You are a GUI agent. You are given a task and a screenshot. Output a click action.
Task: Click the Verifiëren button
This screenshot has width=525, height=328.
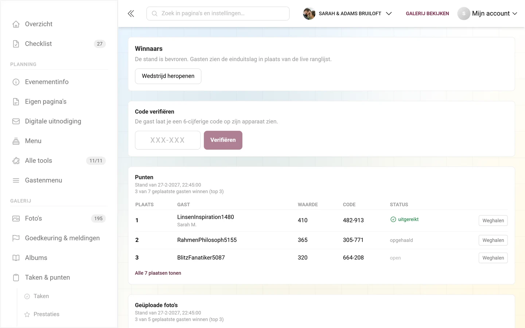click(223, 140)
